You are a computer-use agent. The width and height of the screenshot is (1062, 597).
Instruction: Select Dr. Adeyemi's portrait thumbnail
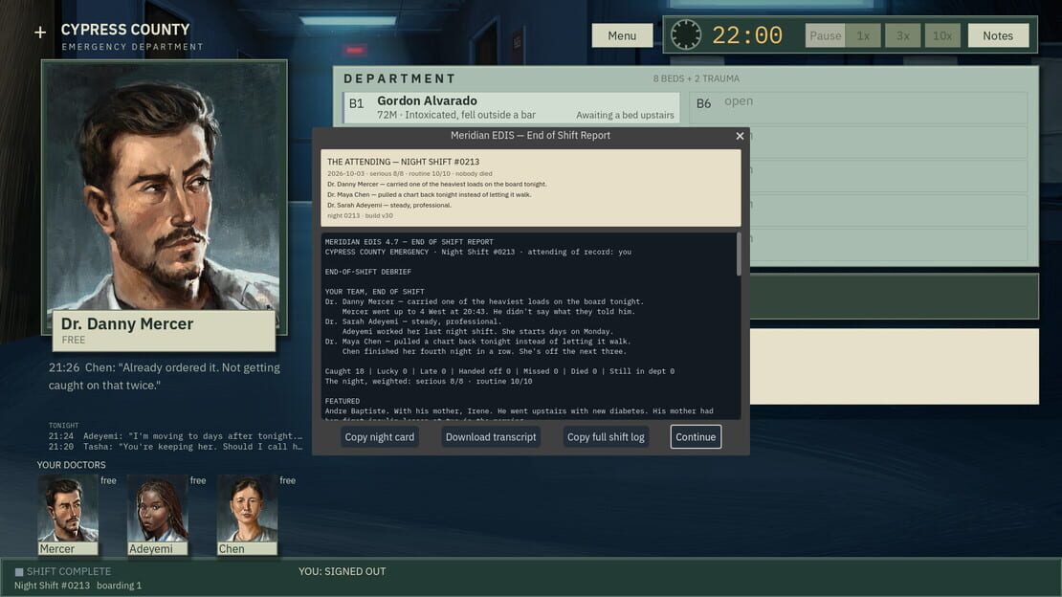(x=157, y=515)
